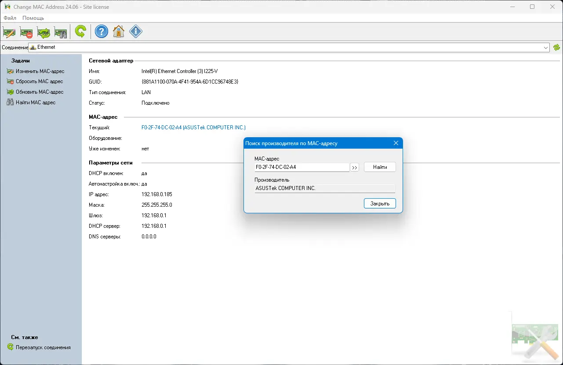Refresh connections list with the green icon beside dropdown
This screenshot has width=563, height=365.
pos(557,47)
